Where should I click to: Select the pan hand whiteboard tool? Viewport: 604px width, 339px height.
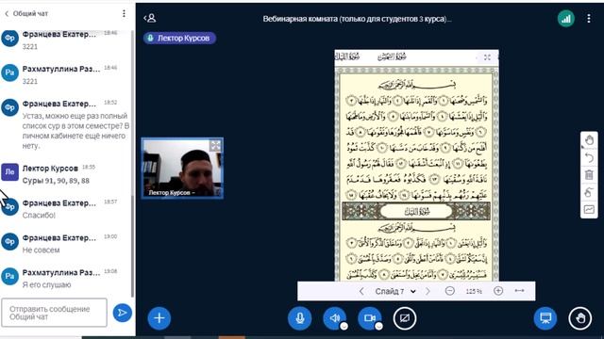[589, 140]
